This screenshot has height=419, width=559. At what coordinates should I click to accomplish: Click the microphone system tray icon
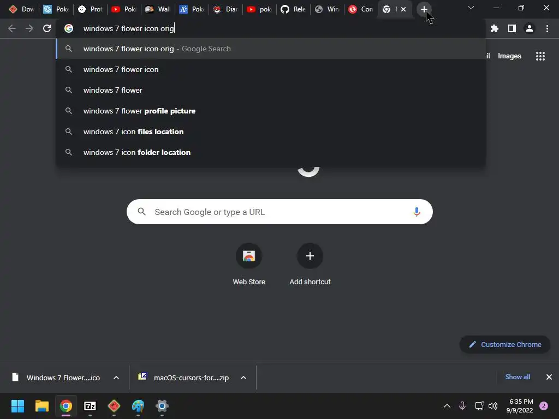[462, 406]
